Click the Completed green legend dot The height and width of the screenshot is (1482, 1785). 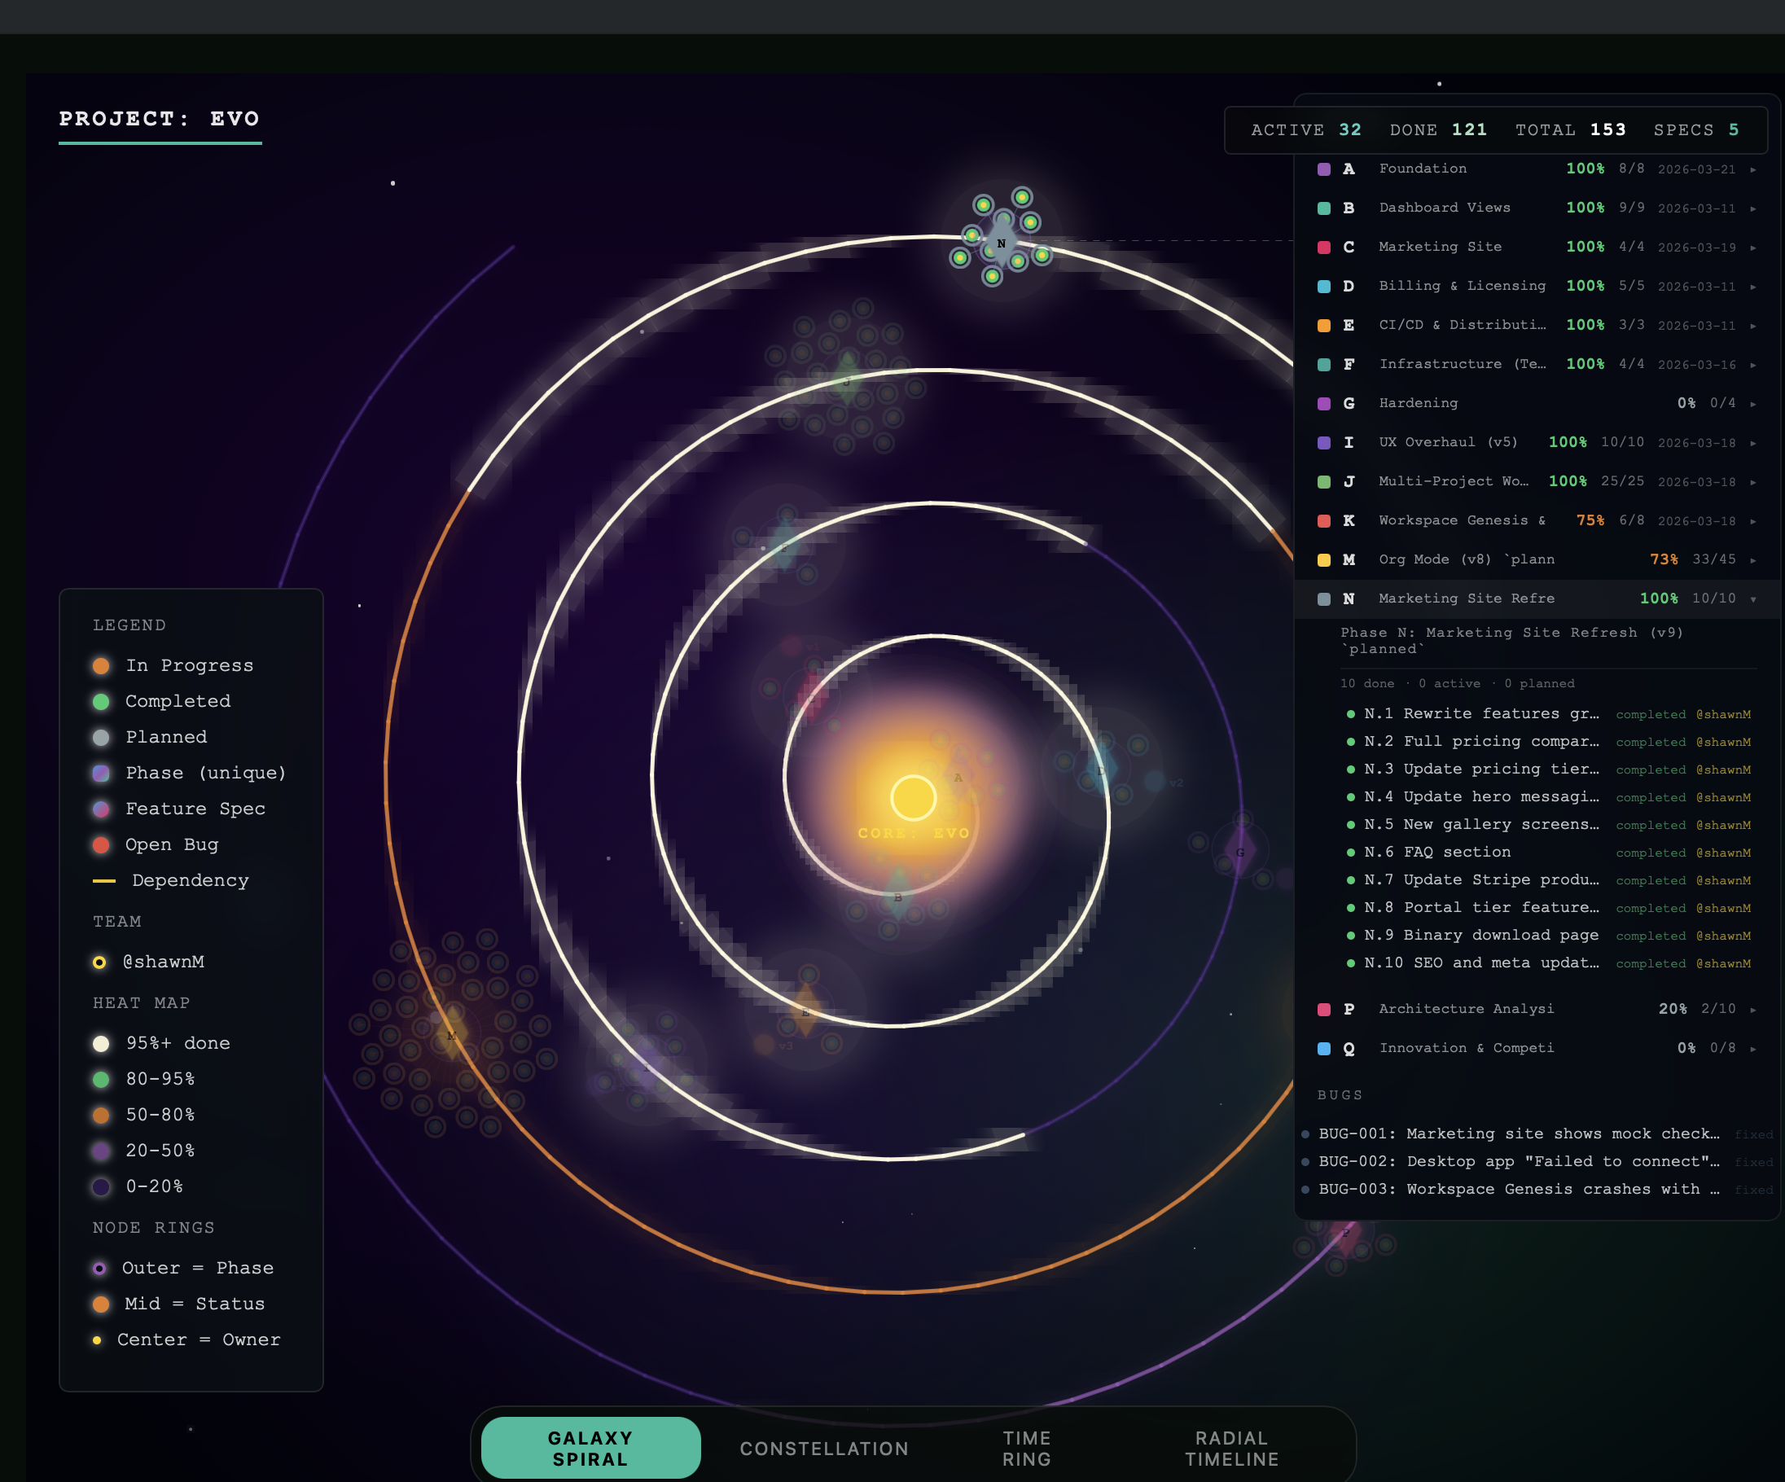tap(101, 701)
